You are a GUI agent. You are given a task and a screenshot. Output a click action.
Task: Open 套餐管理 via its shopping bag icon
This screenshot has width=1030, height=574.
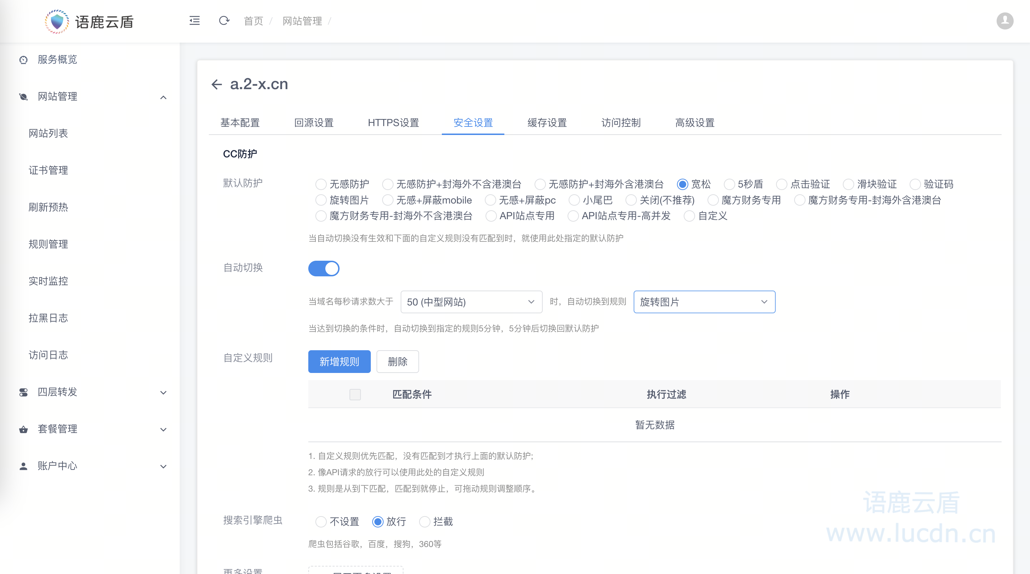click(23, 429)
